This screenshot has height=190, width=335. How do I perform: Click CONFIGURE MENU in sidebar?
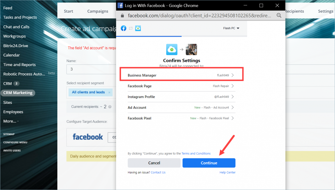tap(15, 142)
